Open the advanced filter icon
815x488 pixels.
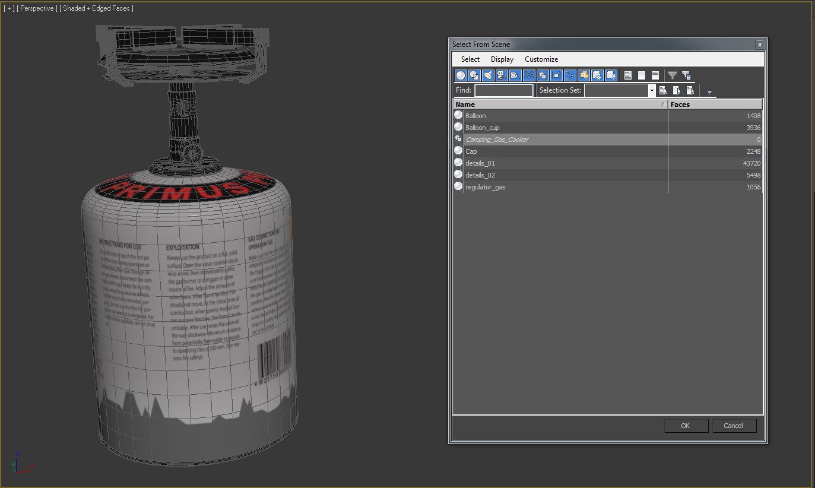(x=686, y=75)
